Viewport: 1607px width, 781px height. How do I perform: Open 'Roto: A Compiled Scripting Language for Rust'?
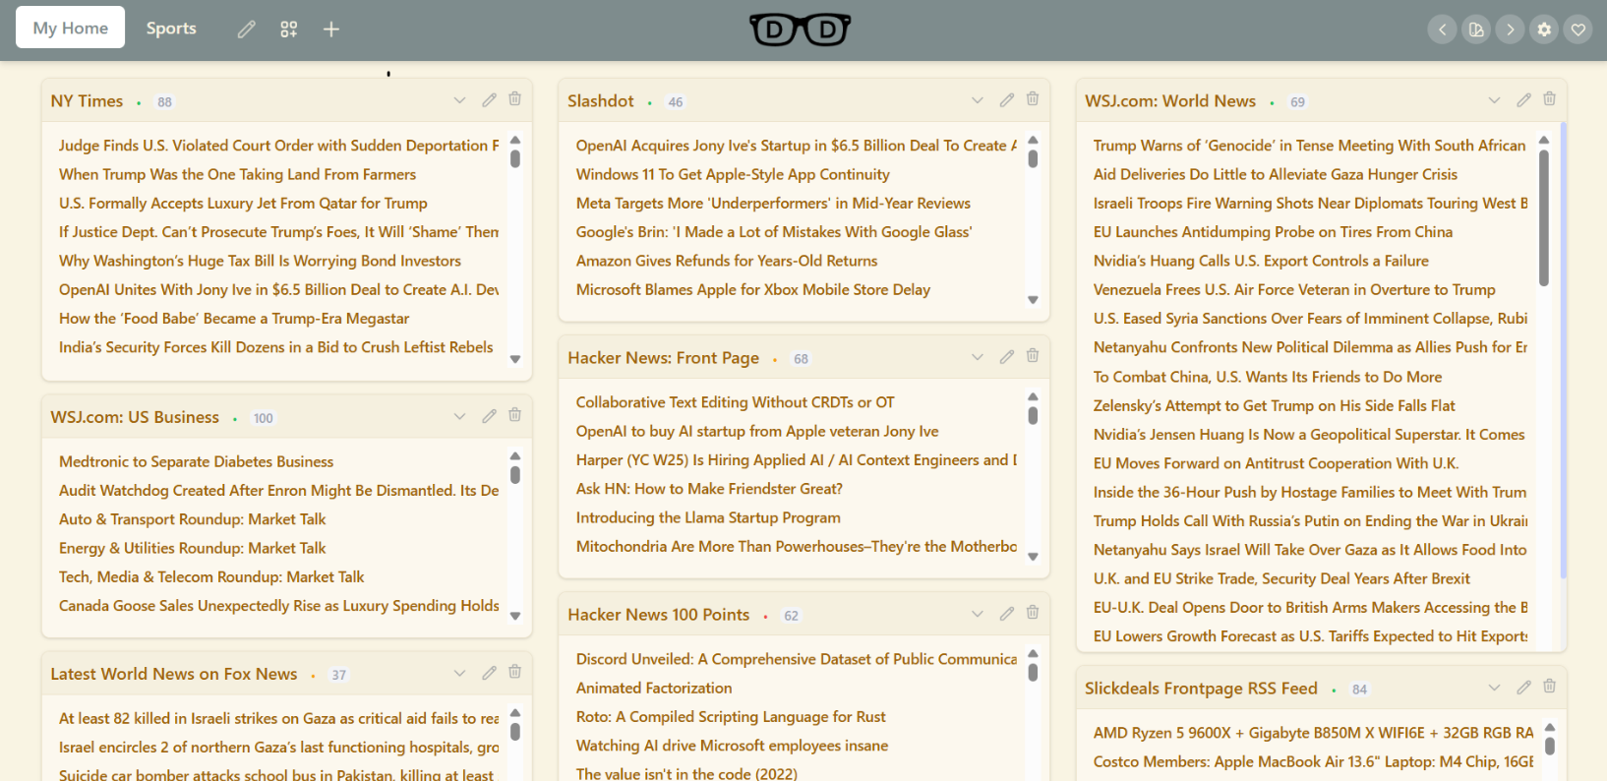[731, 717]
